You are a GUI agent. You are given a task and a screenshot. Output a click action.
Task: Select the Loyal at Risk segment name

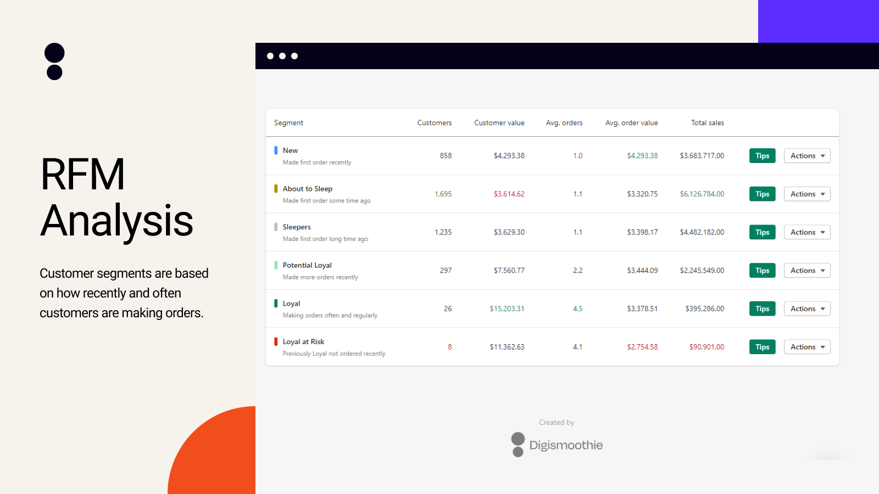303,342
